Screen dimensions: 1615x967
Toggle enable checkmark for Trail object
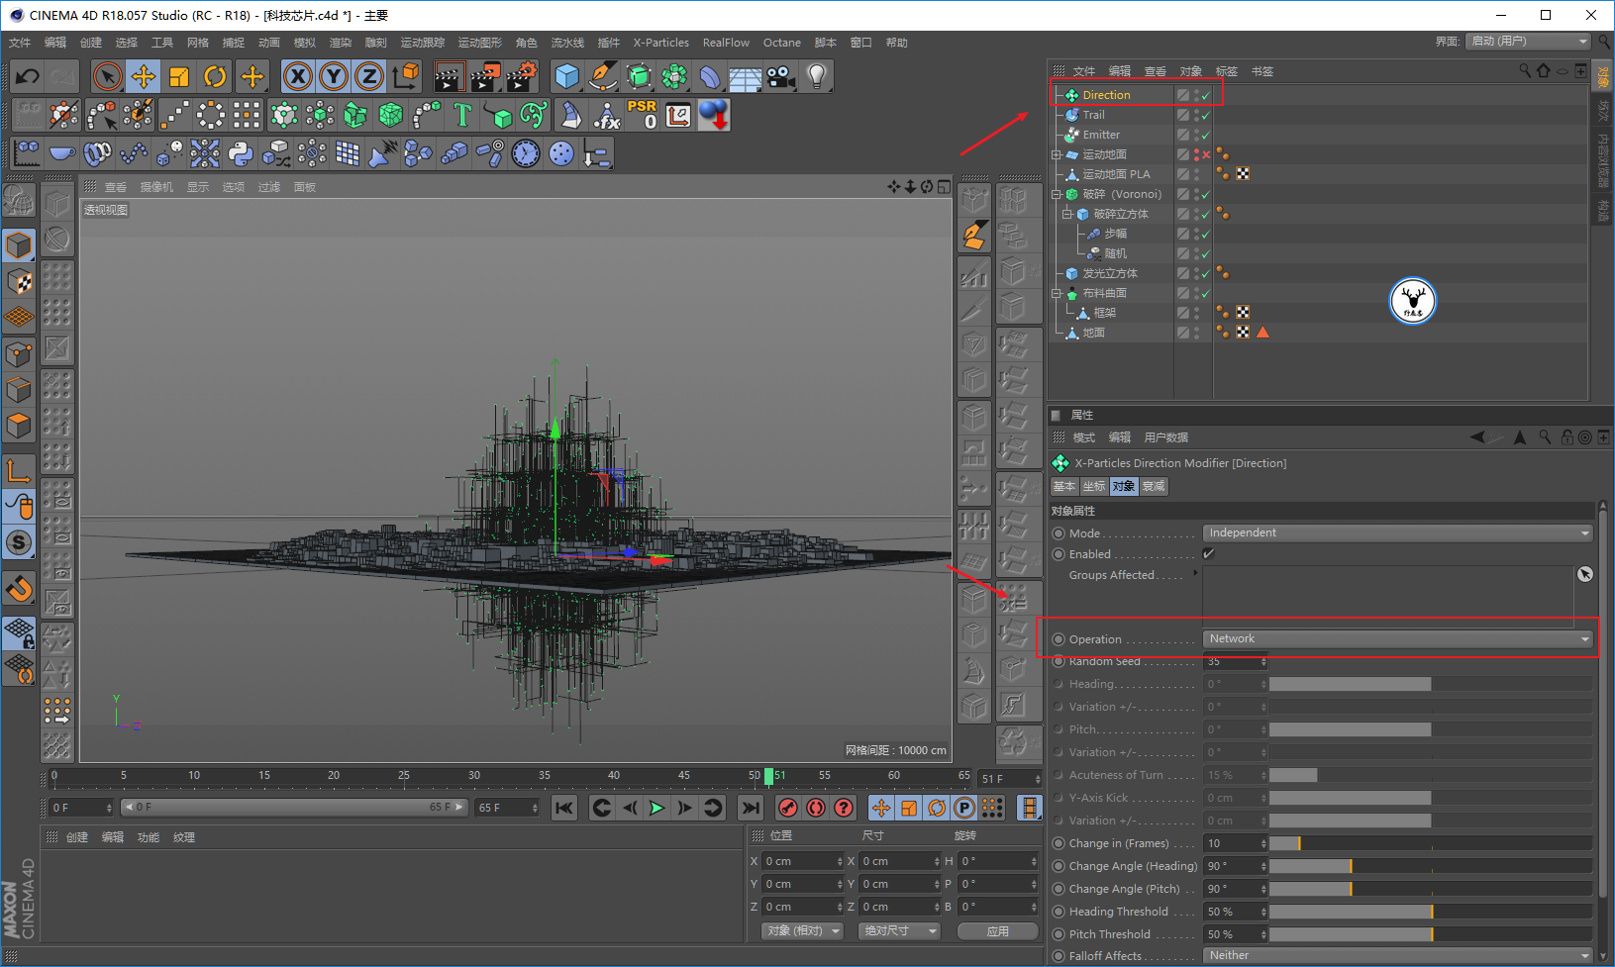[1206, 116]
